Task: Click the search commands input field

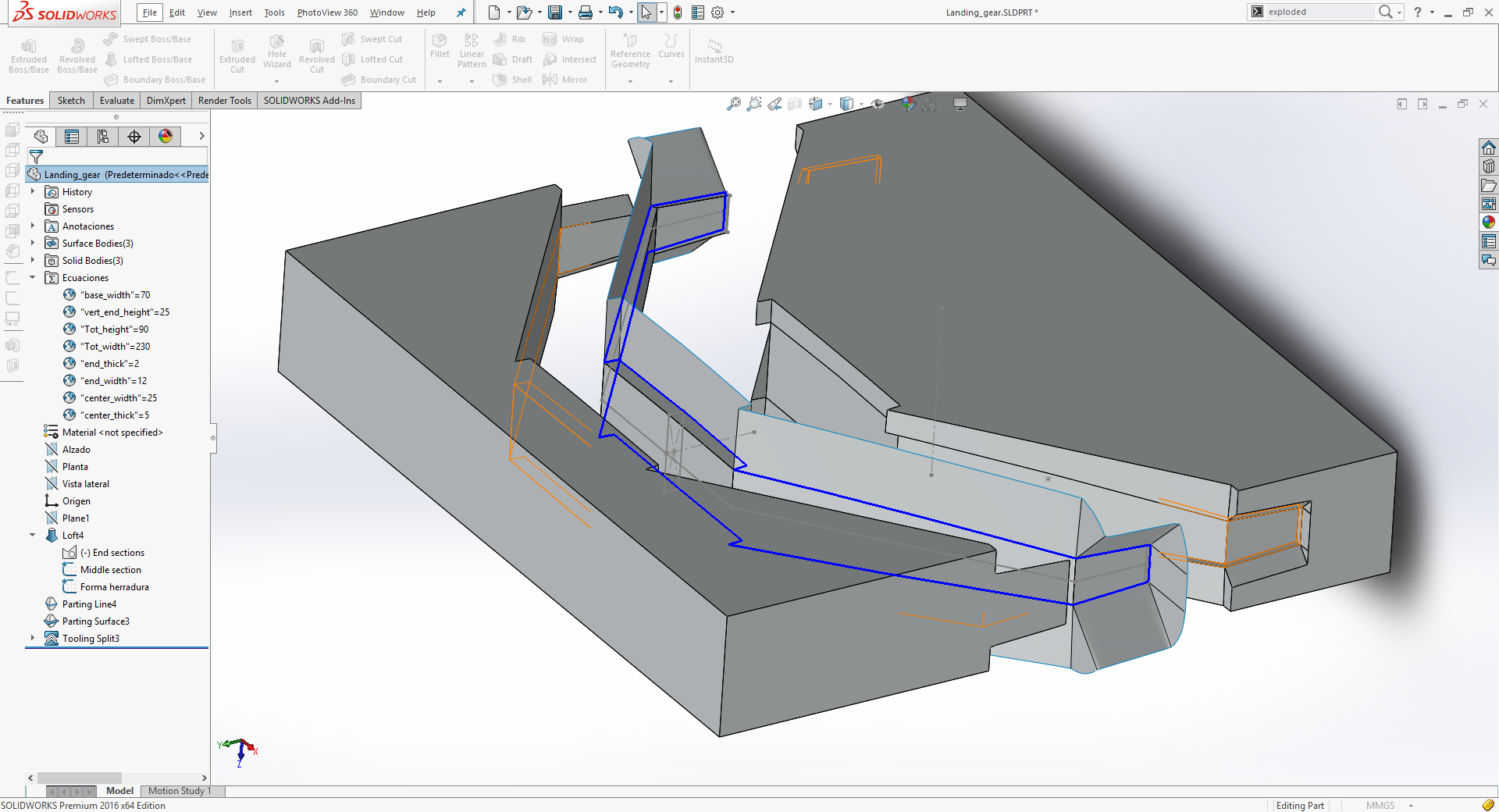Action: click(1319, 12)
